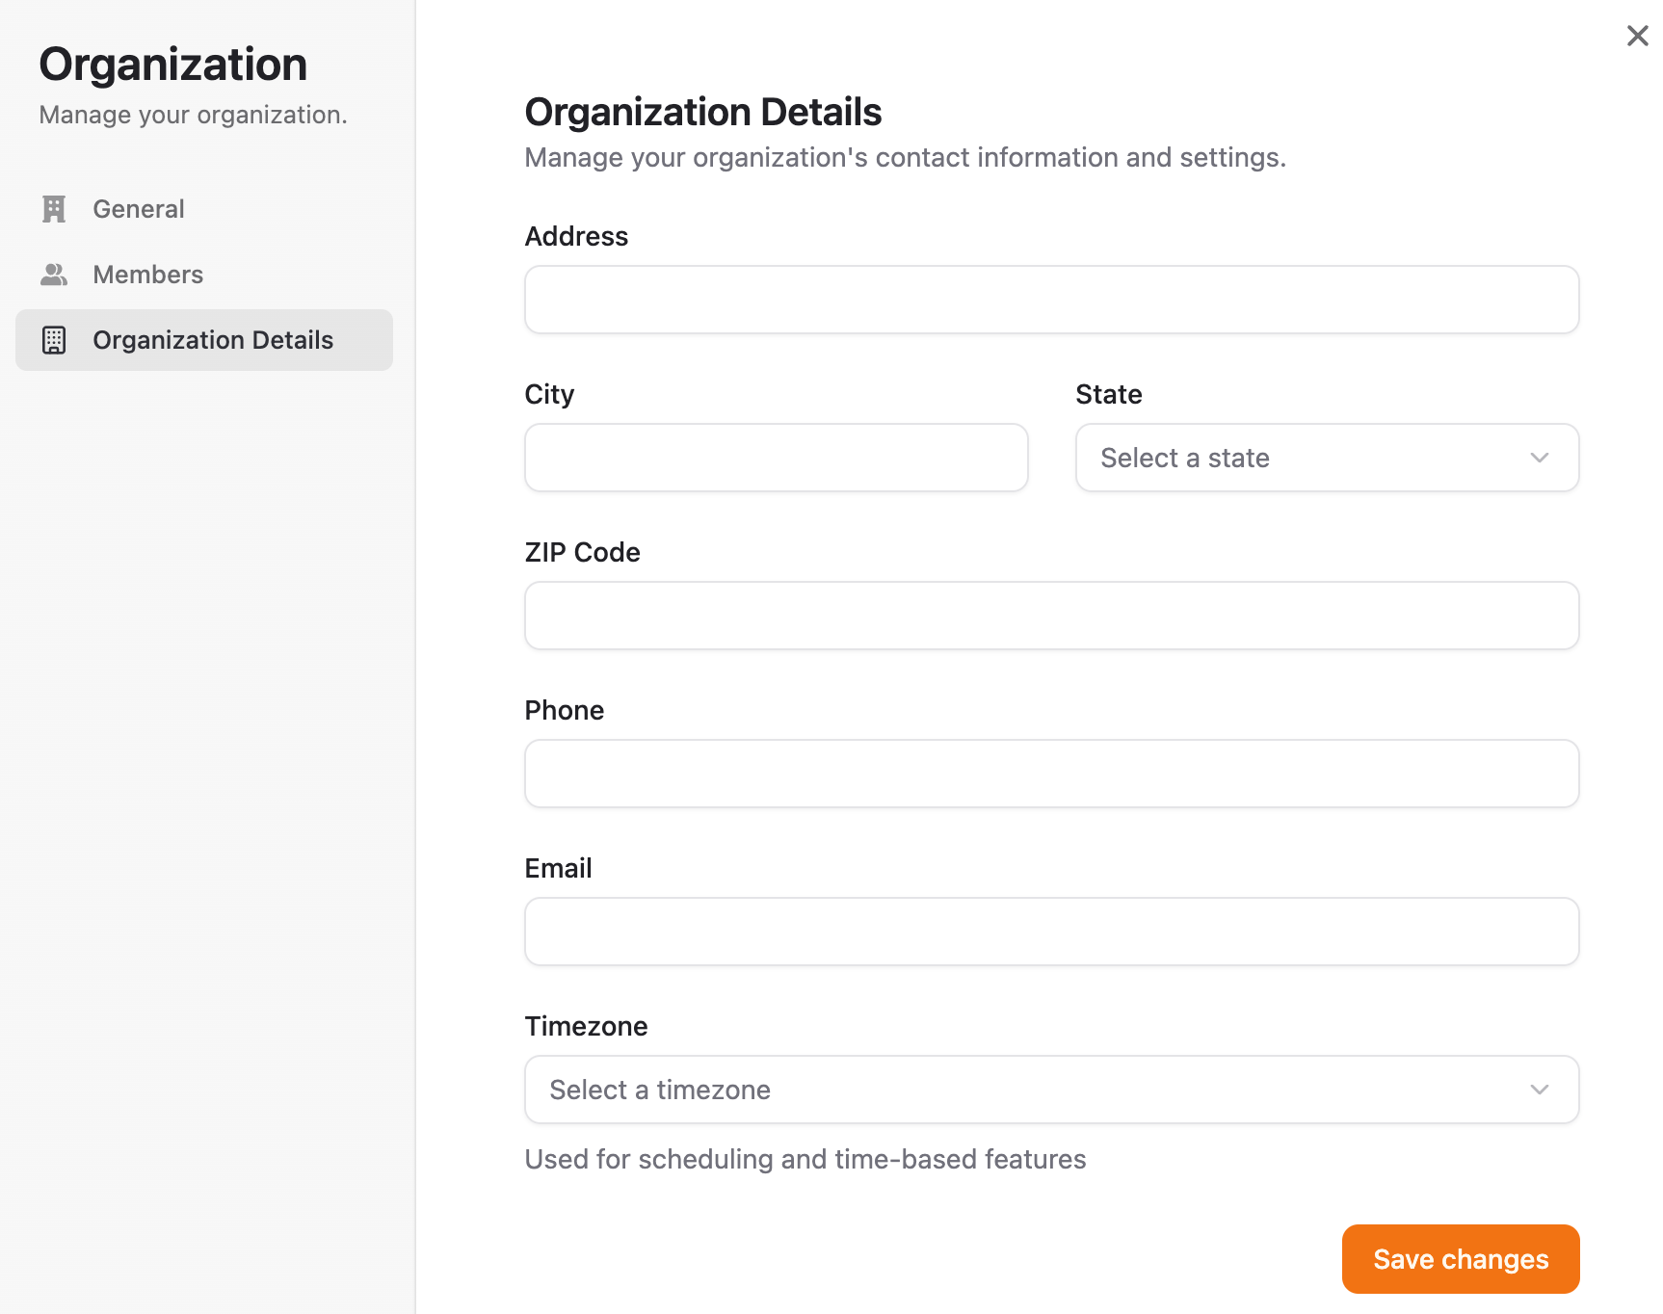Image resolution: width=1663 pixels, height=1314 pixels.
Task: Click the Members people icon
Action: click(x=54, y=275)
